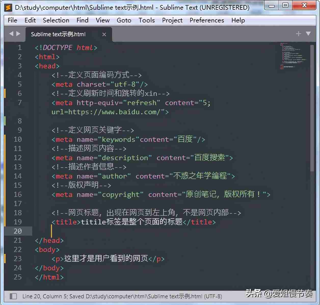Screen dimensions: 320x305
Task: Click the opening head tag
Action: pyautogui.click(x=47, y=66)
